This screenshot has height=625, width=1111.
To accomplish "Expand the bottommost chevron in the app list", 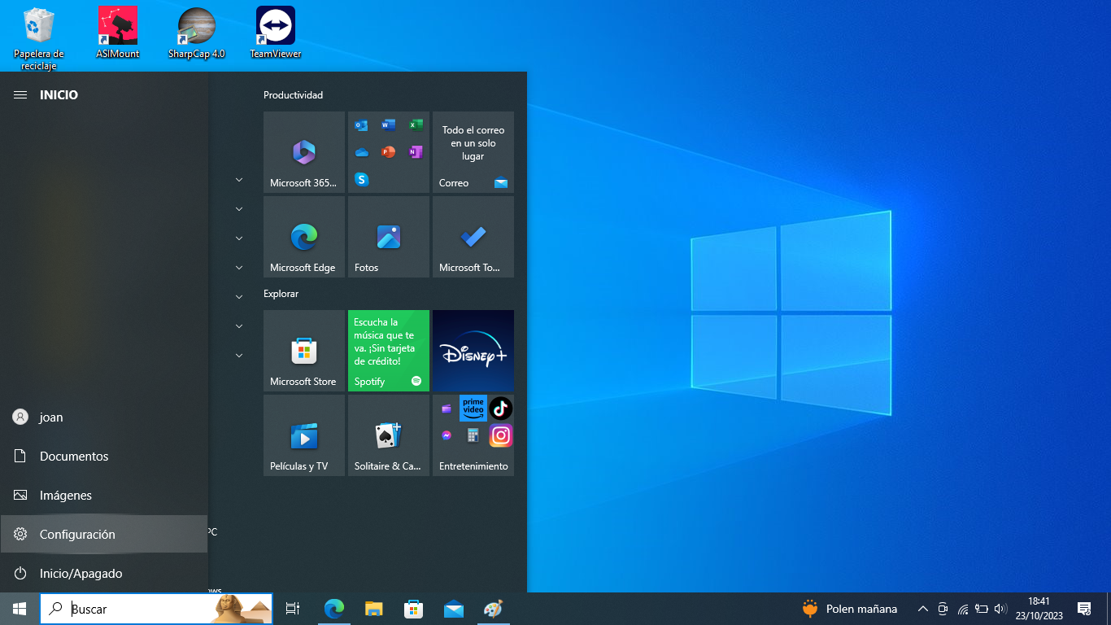I will pos(239,356).
